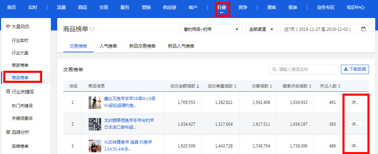Screen dimensions: 378x154
Task: Expand the 垂钓用品>钓竿 category dropdown
Action: click(x=211, y=29)
